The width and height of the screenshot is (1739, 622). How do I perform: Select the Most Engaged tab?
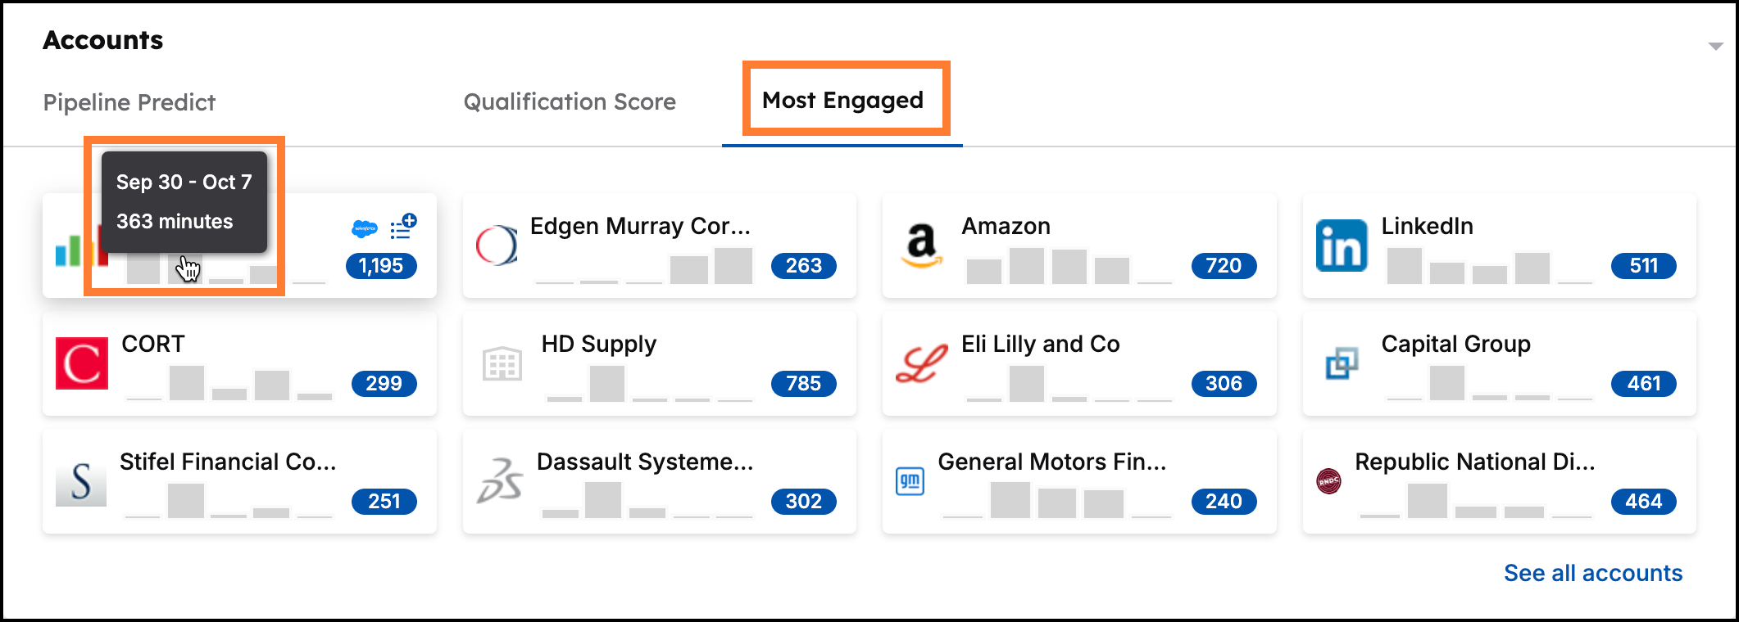(843, 100)
